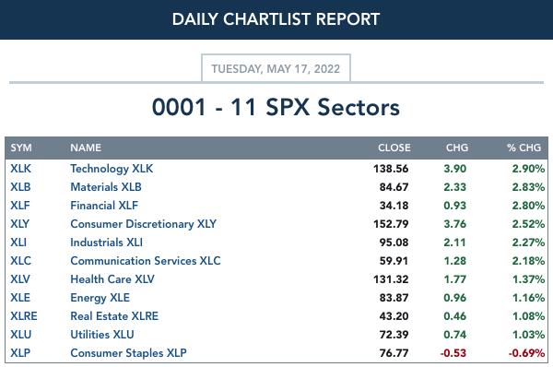The height and width of the screenshot is (367, 553).
Task: Open the Utilities XLU name link
Action: (x=102, y=335)
